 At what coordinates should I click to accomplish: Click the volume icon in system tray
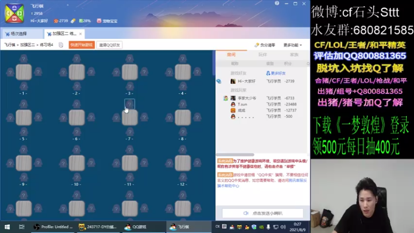[x=283, y=227]
